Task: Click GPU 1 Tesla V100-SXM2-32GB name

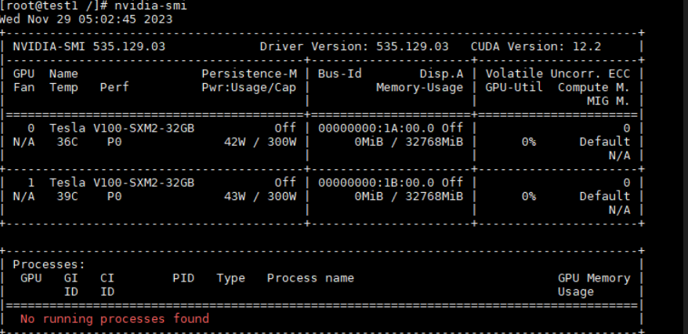Action: tap(121, 183)
